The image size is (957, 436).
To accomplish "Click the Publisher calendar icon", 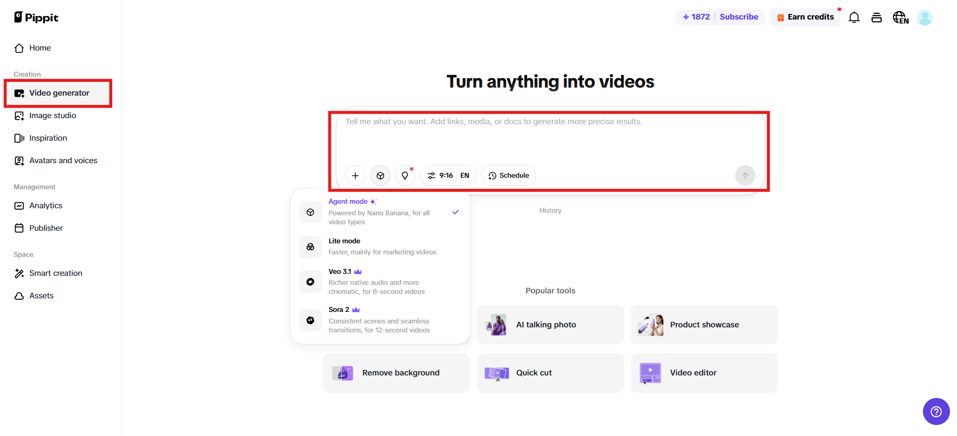I will tap(19, 228).
